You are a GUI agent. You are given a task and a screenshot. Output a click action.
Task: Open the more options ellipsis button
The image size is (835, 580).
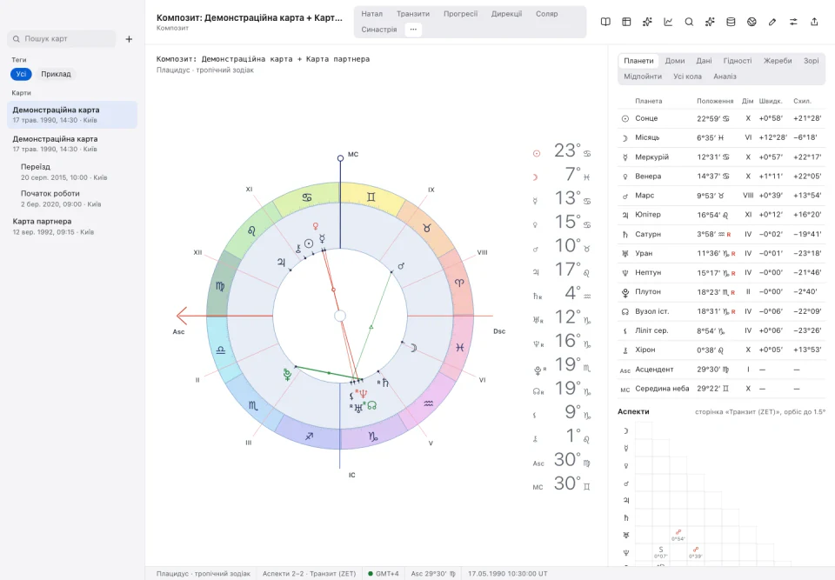click(413, 30)
